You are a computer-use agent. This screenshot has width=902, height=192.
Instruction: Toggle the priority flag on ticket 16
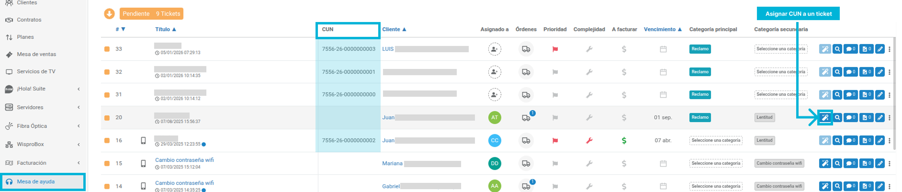tap(555, 140)
